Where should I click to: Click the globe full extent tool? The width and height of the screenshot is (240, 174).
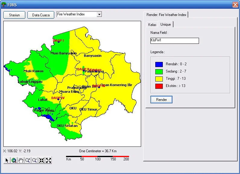14,160
